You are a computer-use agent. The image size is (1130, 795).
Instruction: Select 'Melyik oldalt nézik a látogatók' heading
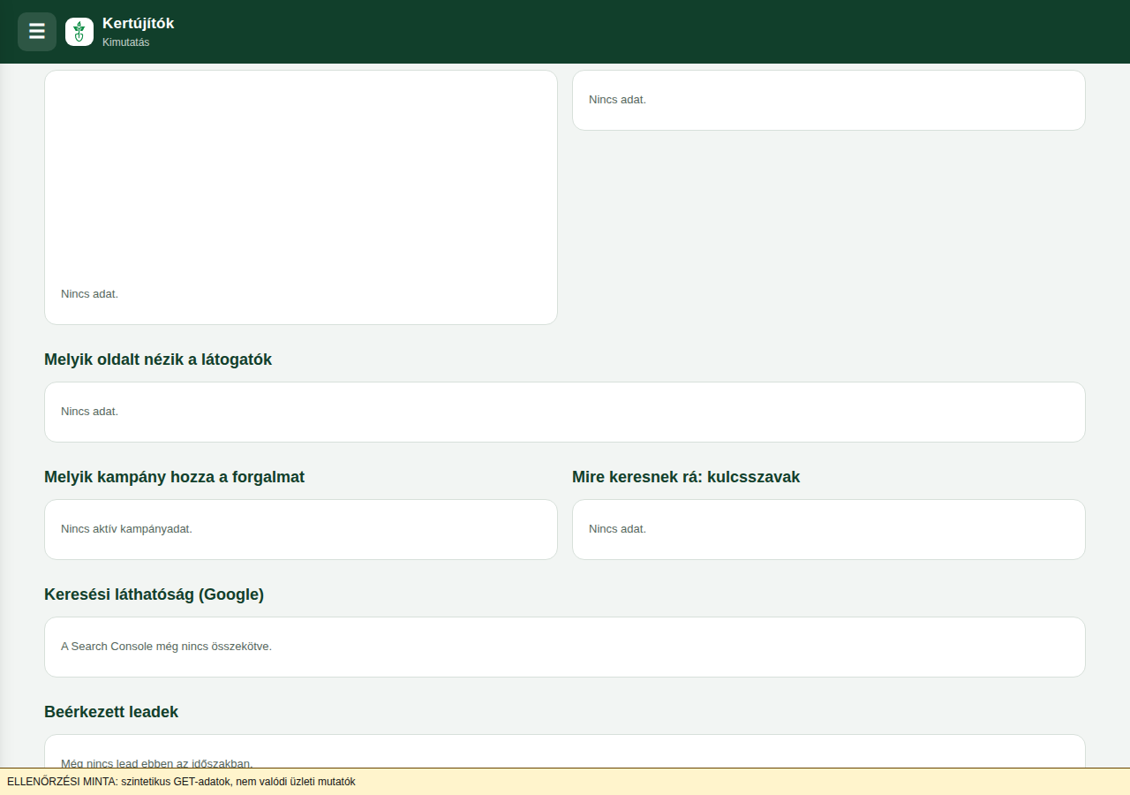click(158, 360)
